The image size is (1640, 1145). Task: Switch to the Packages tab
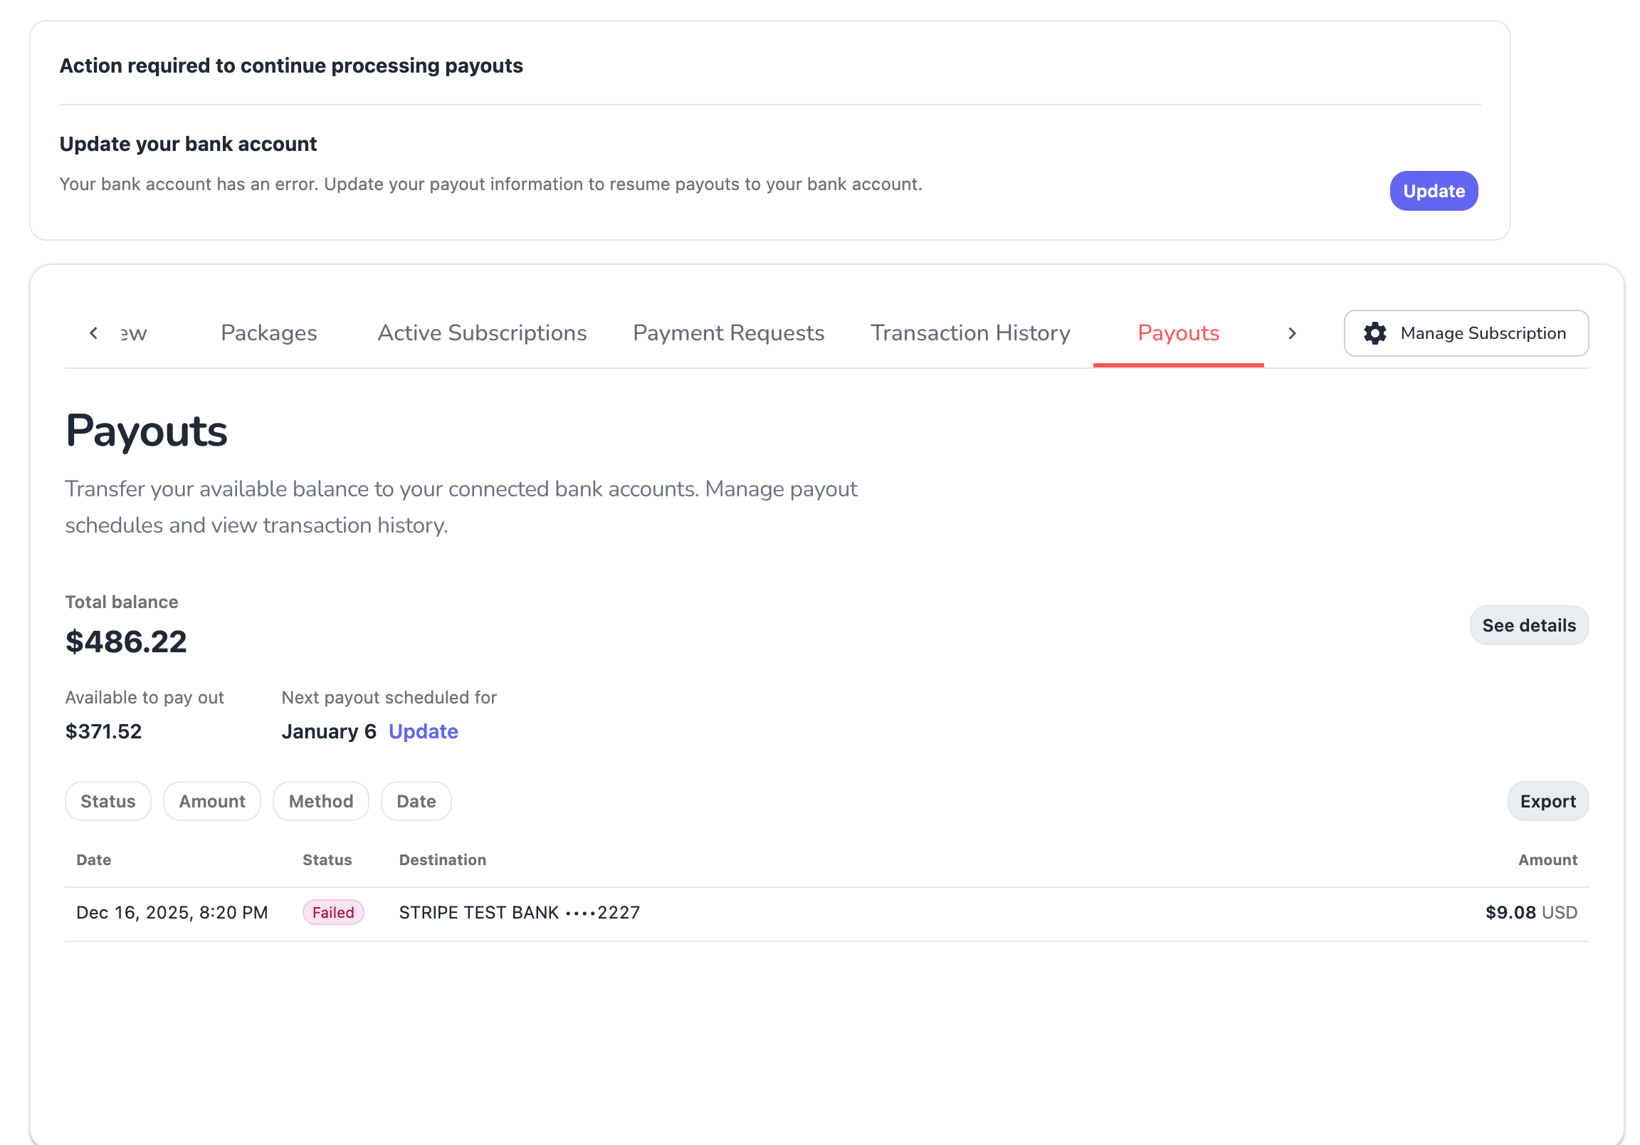268,333
